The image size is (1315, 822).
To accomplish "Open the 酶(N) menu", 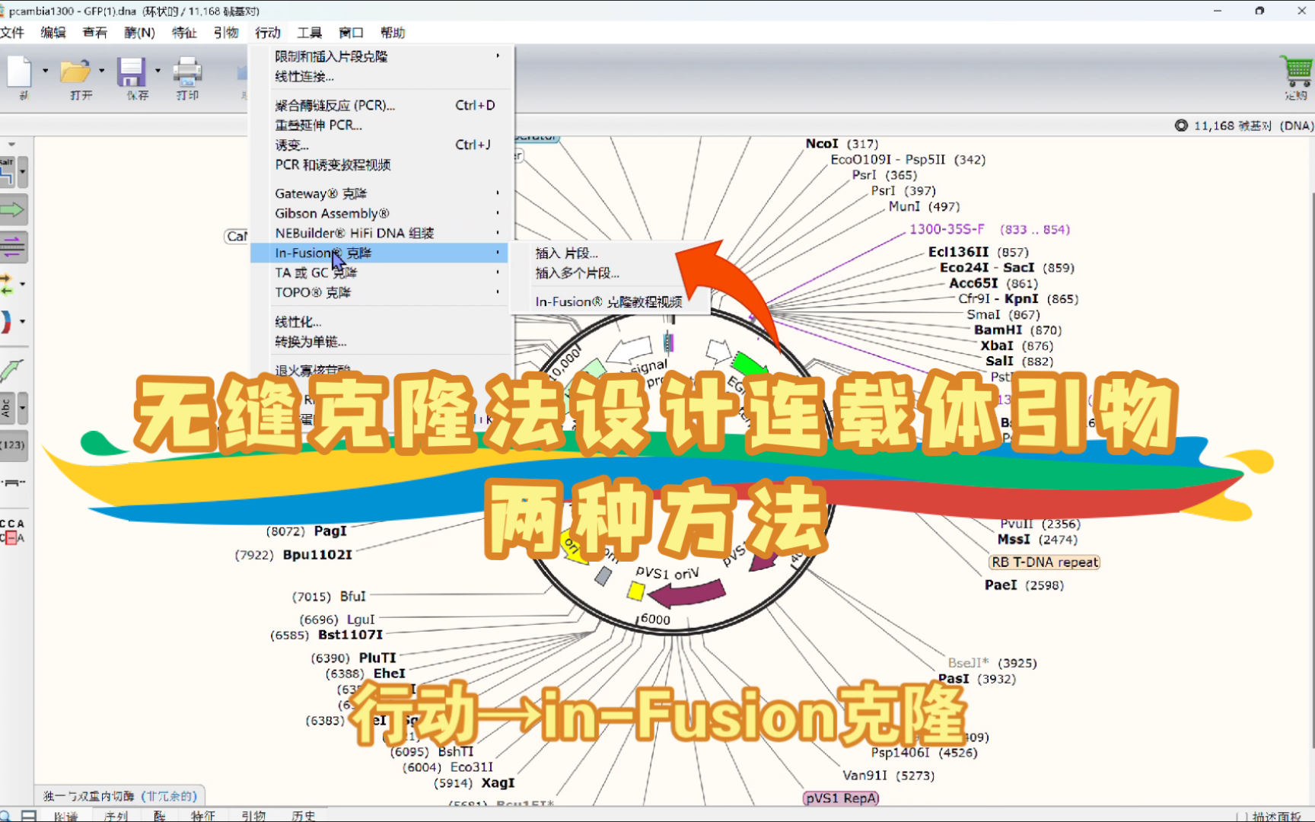I will click(x=140, y=33).
